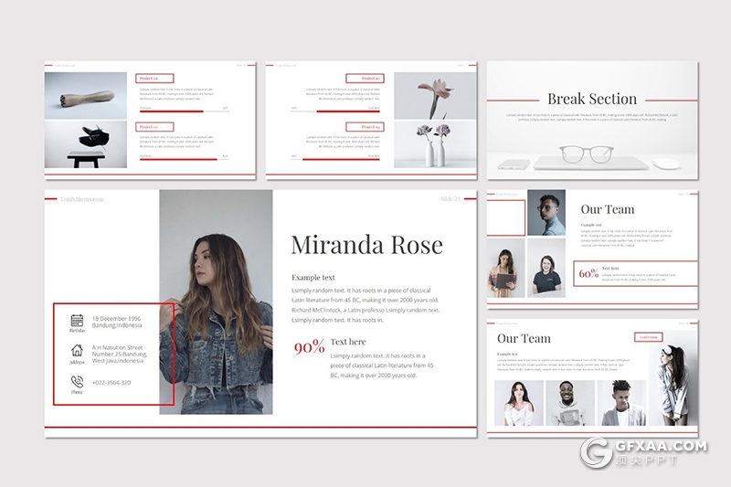Click the pink flower image
731x487 pixels.
pyautogui.click(x=435, y=94)
